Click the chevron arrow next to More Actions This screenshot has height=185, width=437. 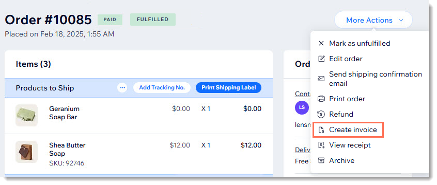[401, 20]
